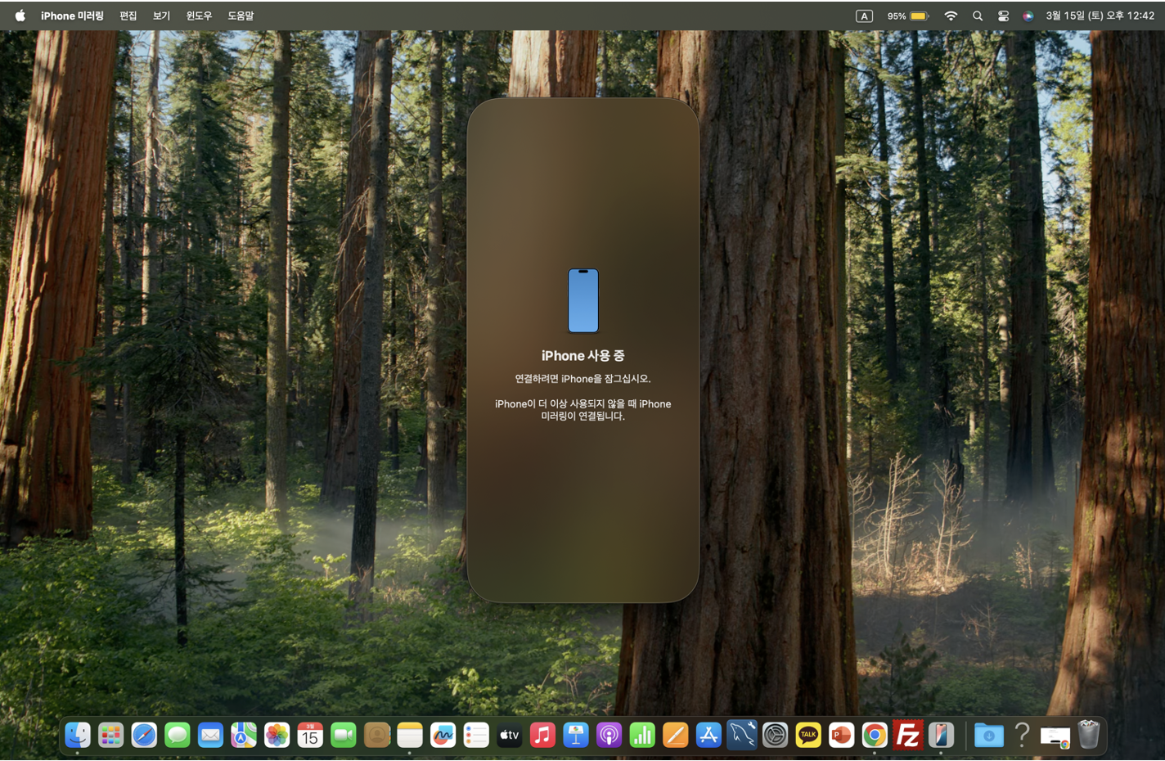Open the App Store in Dock

pos(708,735)
